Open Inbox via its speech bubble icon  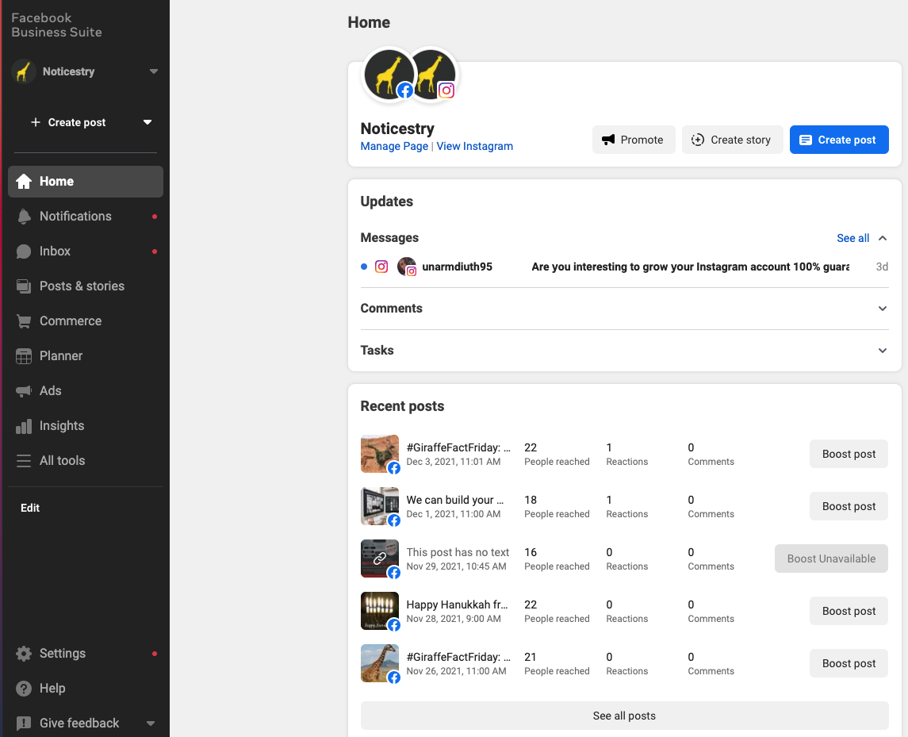coord(25,251)
